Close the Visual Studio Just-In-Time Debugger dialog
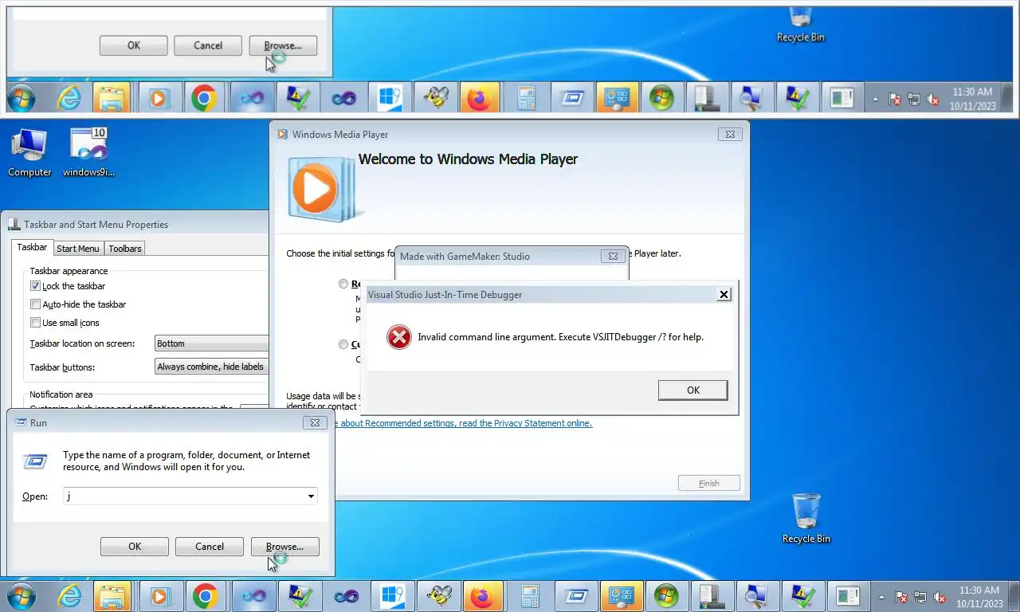 724,294
